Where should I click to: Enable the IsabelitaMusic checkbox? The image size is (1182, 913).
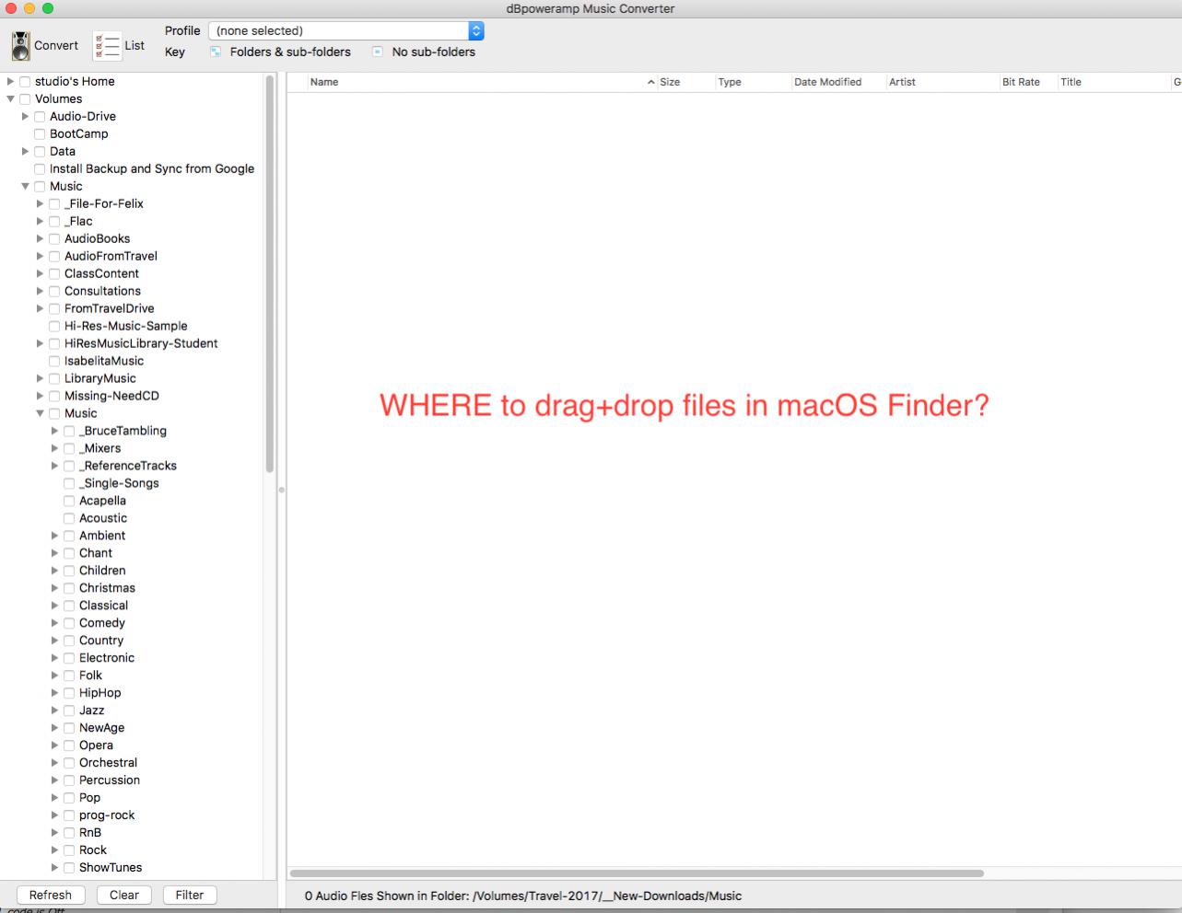tap(54, 362)
